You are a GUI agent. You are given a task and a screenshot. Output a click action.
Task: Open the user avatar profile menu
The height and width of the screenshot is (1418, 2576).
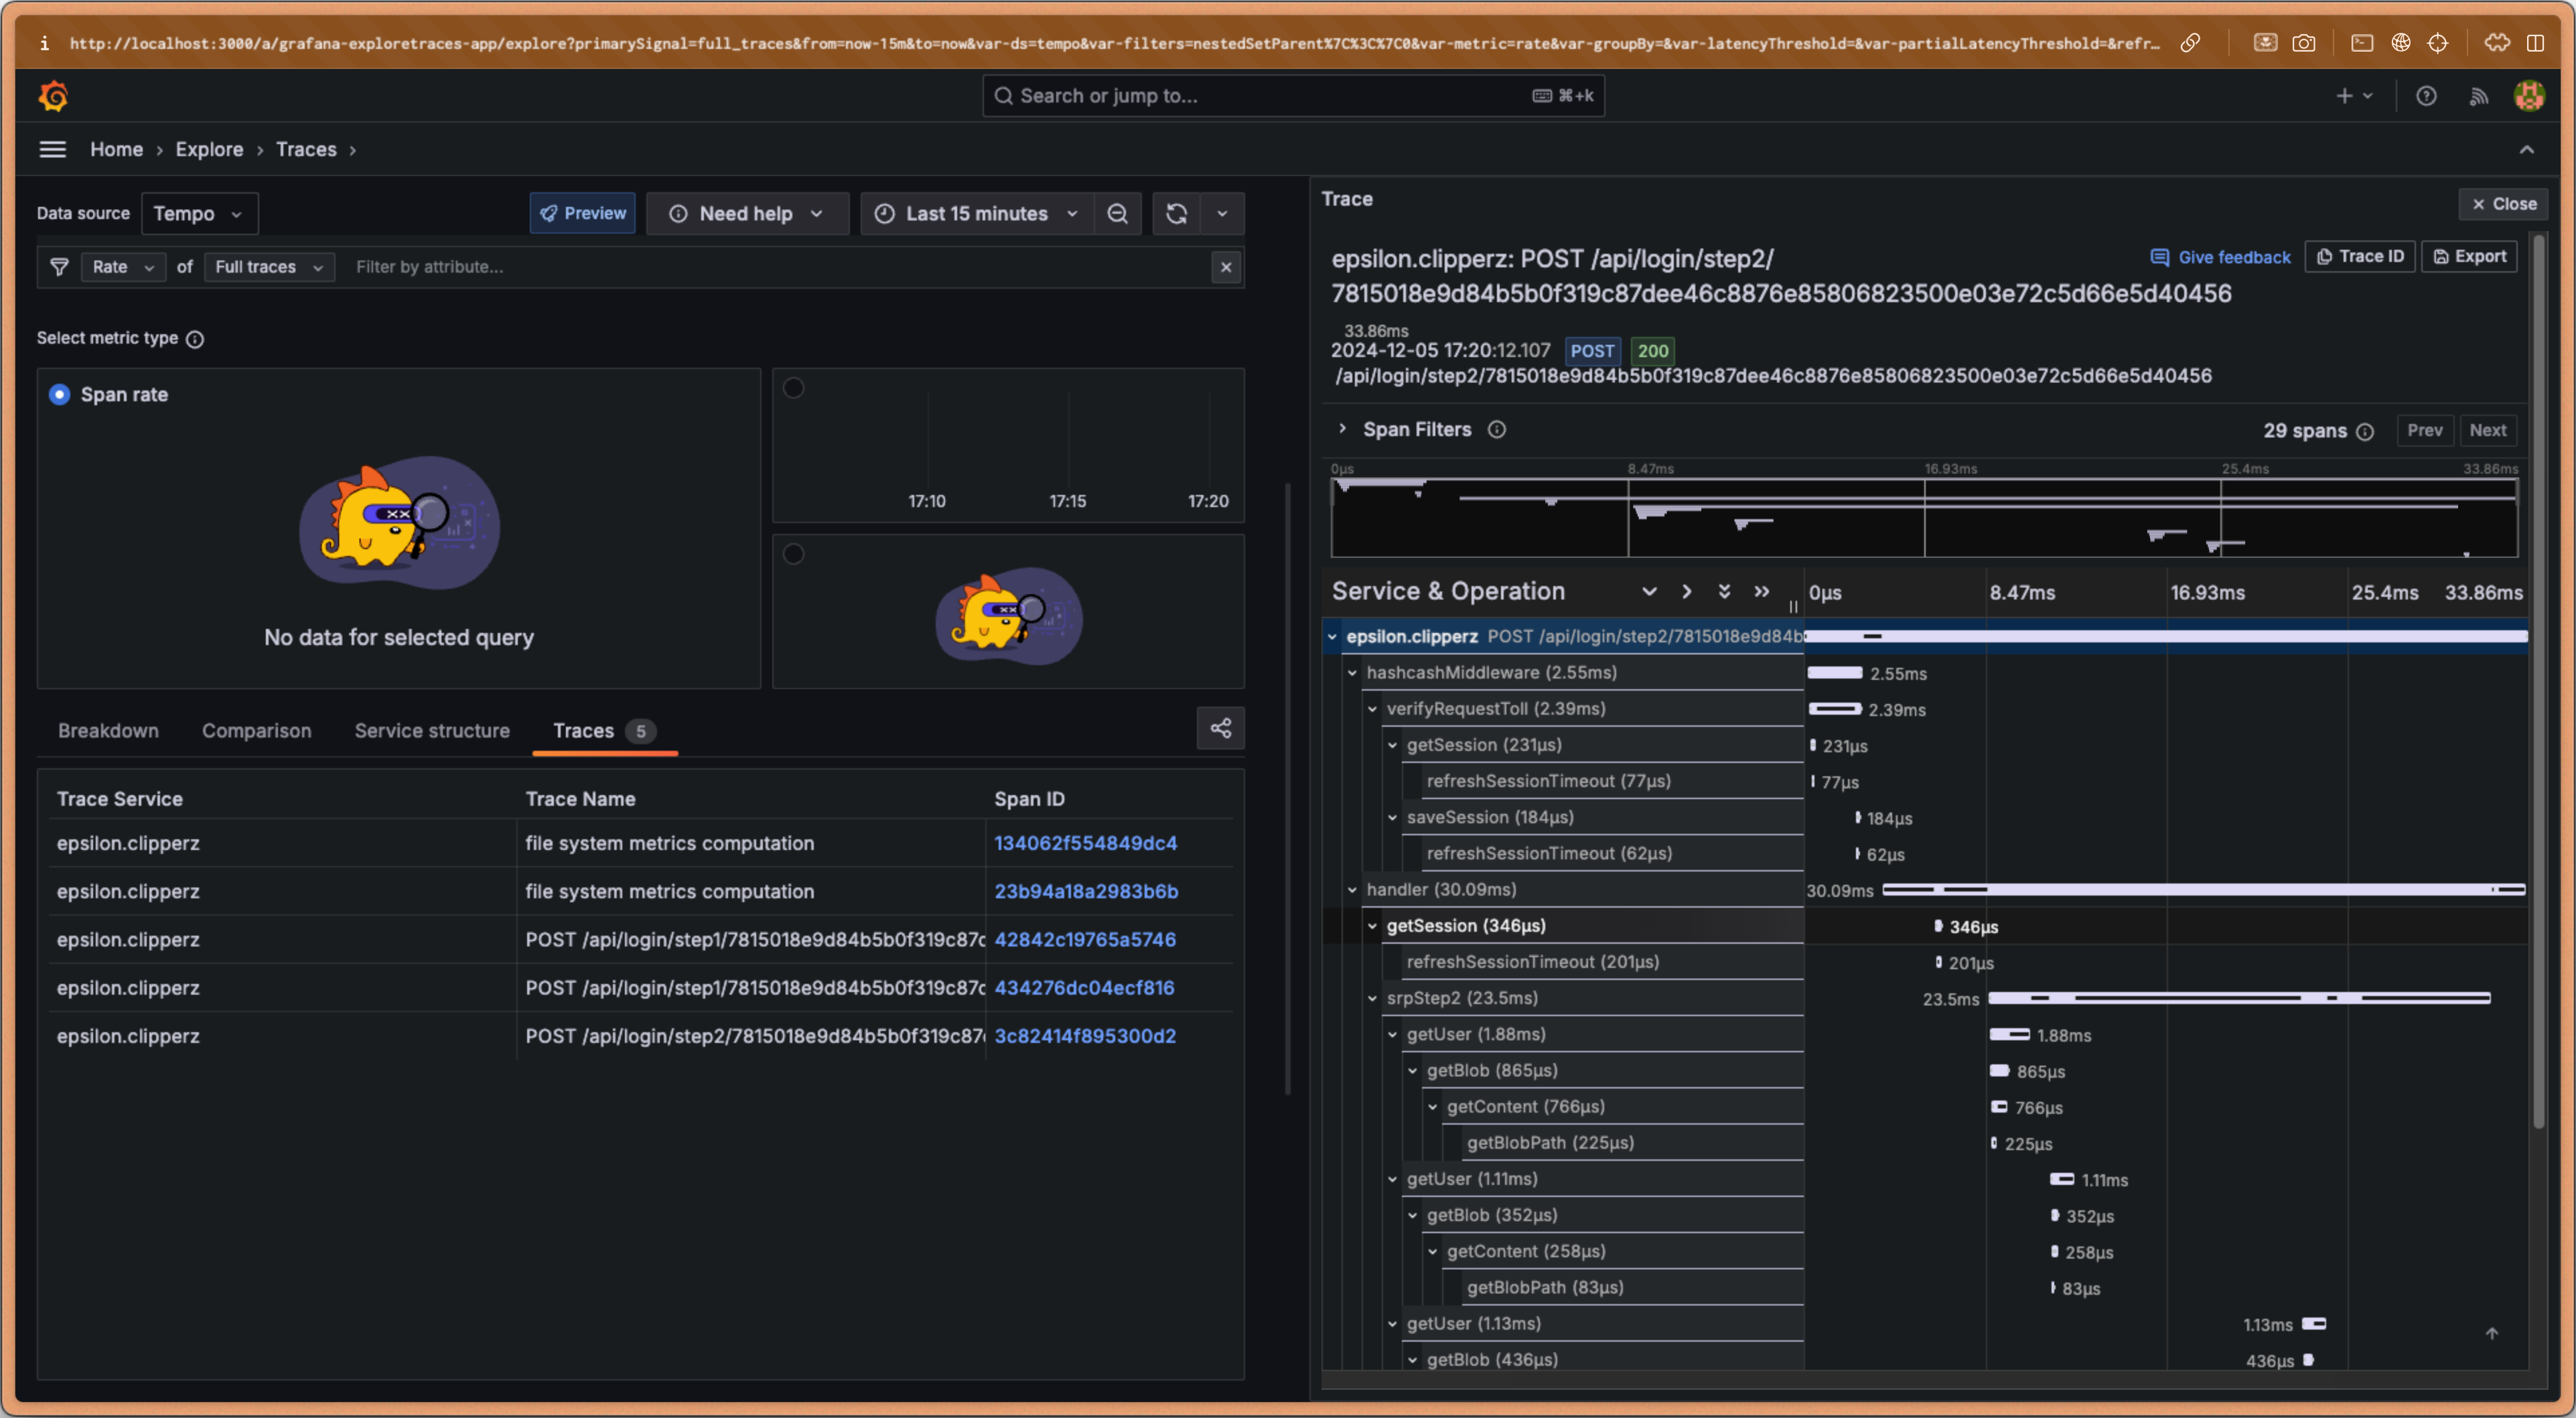pyautogui.click(x=2529, y=96)
